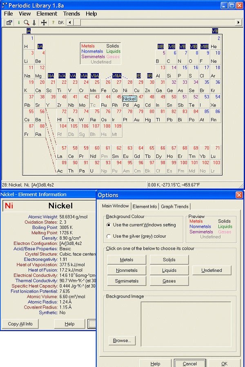Open the yellow question mark help icon
The image size is (245, 367).
coord(53,22)
